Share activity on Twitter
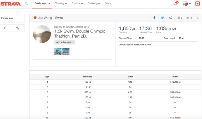Viewport: 202px width, 119px height. pos(162,18)
